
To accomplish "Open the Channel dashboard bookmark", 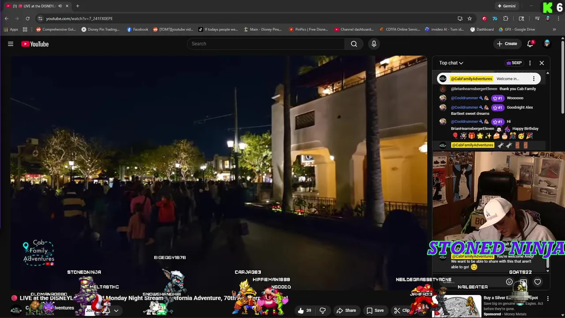I will (x=354, y=30).
